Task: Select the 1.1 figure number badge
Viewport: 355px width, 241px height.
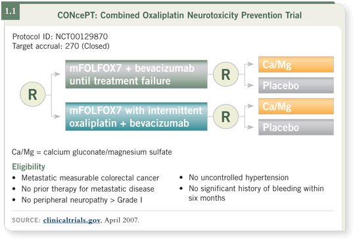Action: [x=11, y=11]
